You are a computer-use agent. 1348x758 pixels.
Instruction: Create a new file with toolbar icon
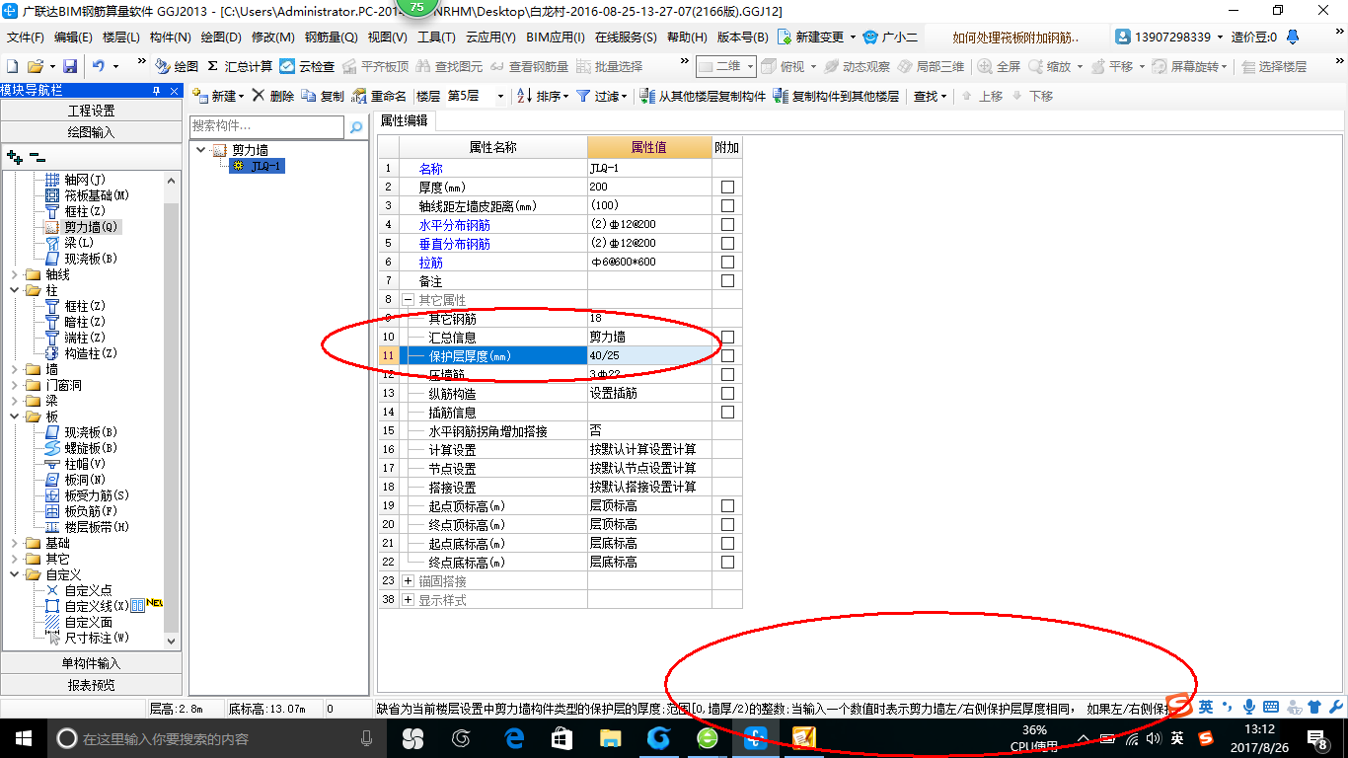click(12, 66)
